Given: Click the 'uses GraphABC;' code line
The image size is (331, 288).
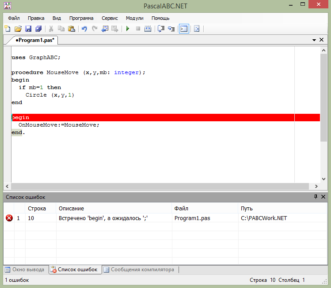Looking at the screenshot, I should 36,57.
